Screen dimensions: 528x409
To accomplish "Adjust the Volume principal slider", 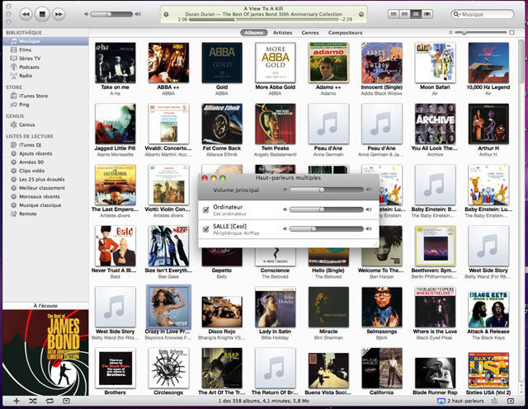I will pyautogui.click(x=327, y=190).
